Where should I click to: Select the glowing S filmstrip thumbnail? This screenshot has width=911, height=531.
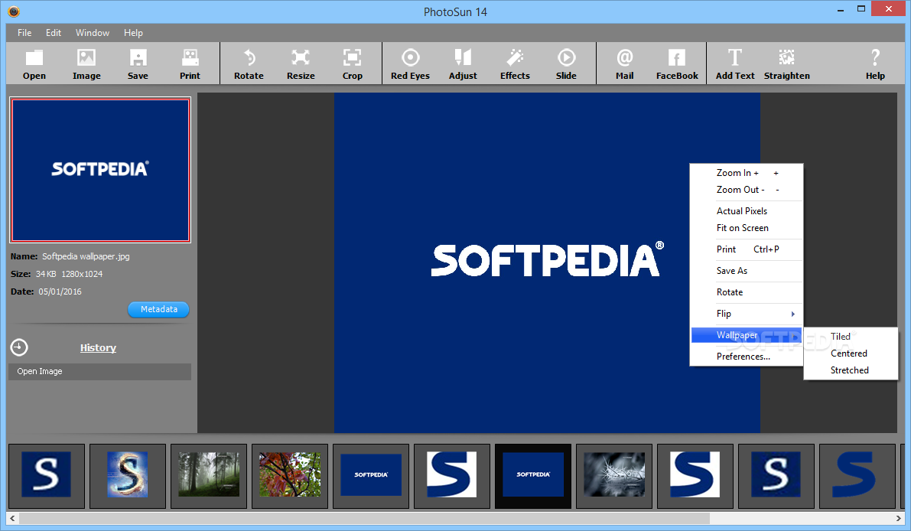click(128, 475)
